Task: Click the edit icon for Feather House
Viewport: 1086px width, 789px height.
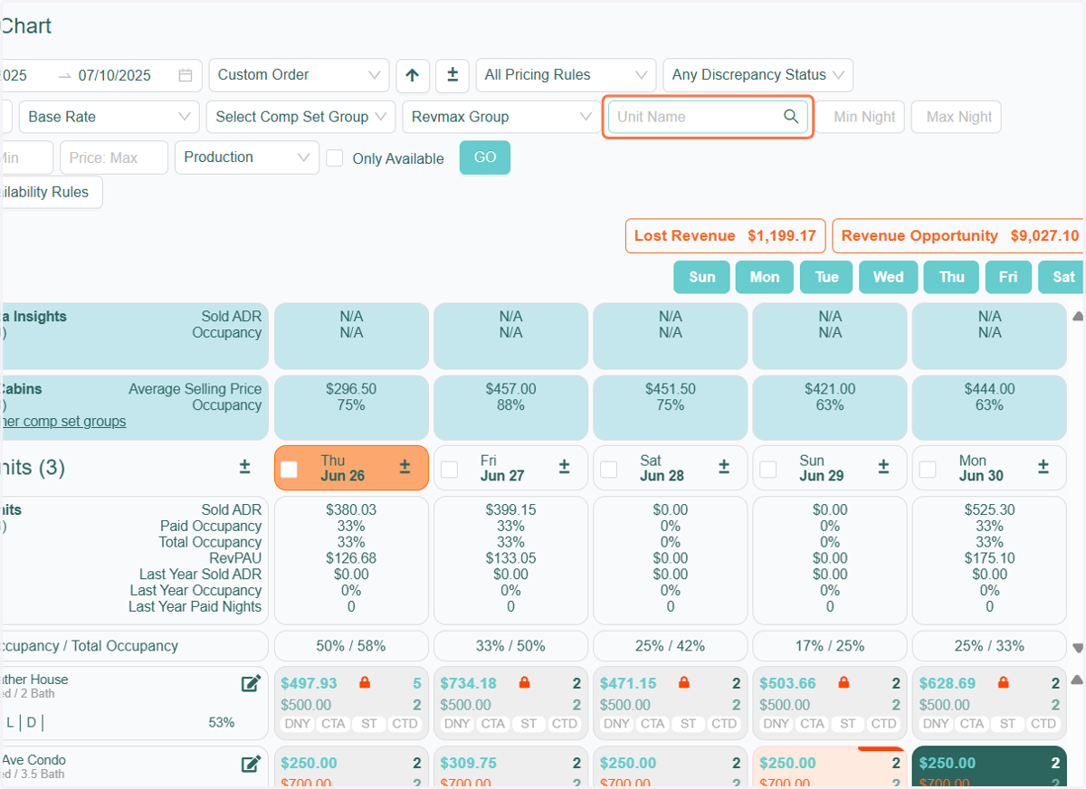Action: 251,683
